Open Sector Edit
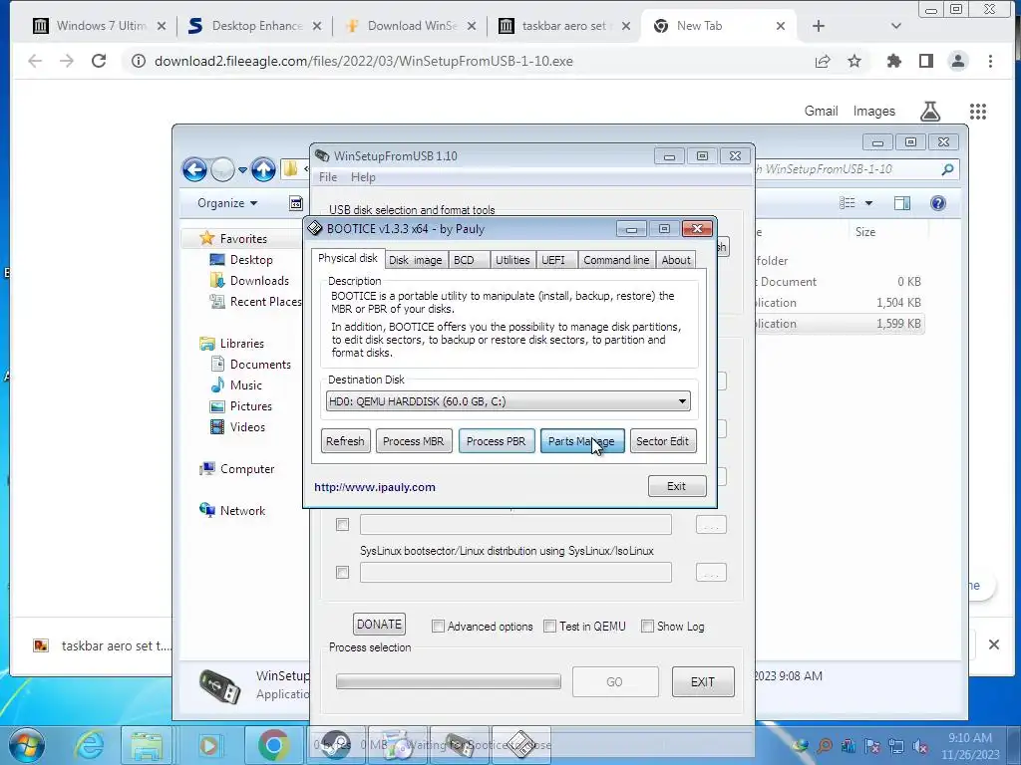Image resolution: width=1021 pixels, height=765 pixels. point(663,441)
